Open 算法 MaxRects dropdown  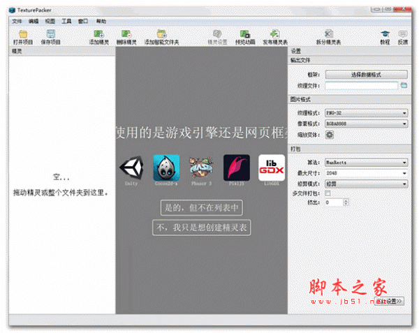pyautogui.click(x=367, y=163)
